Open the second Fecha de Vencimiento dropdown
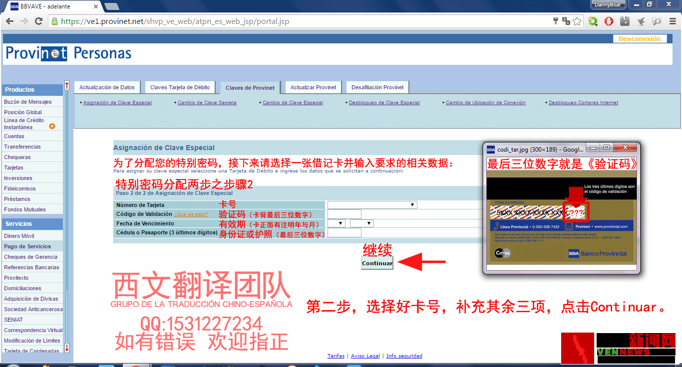The height and width of the screenshot is (367, 682). 362,223
